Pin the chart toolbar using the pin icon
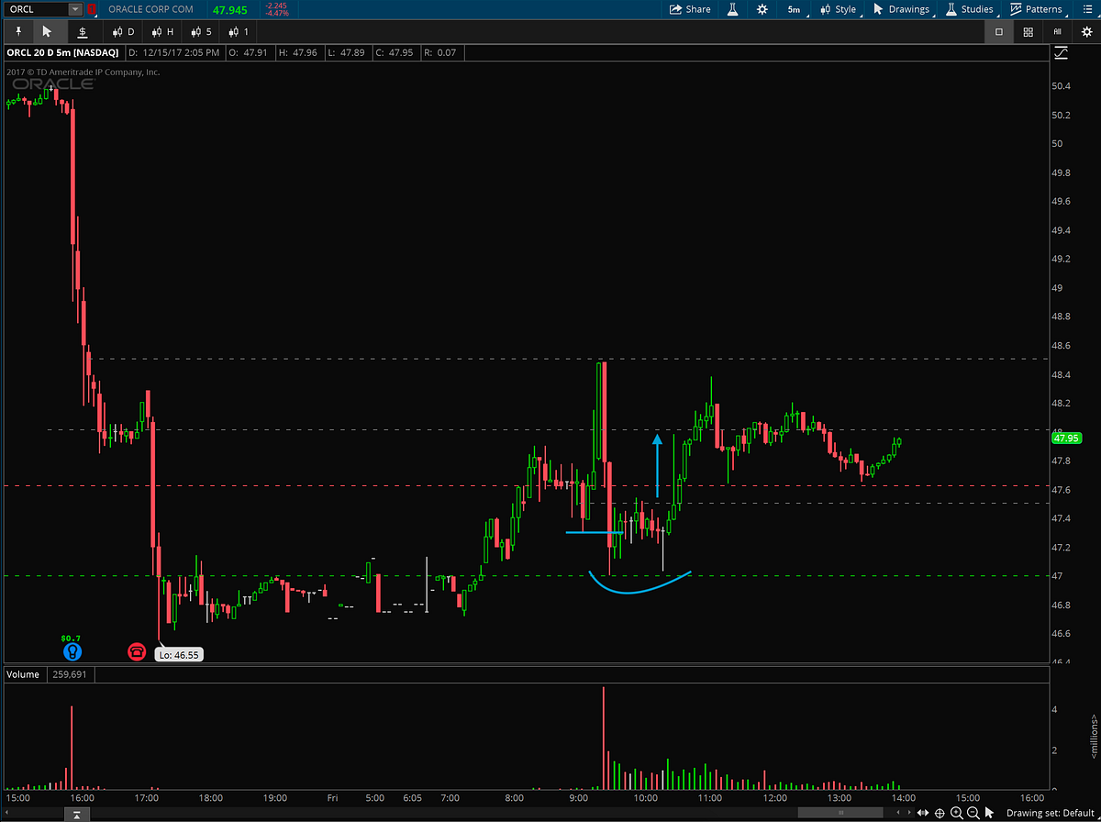The height and width of the screenshot is (822, 1101). pos(17,30)
